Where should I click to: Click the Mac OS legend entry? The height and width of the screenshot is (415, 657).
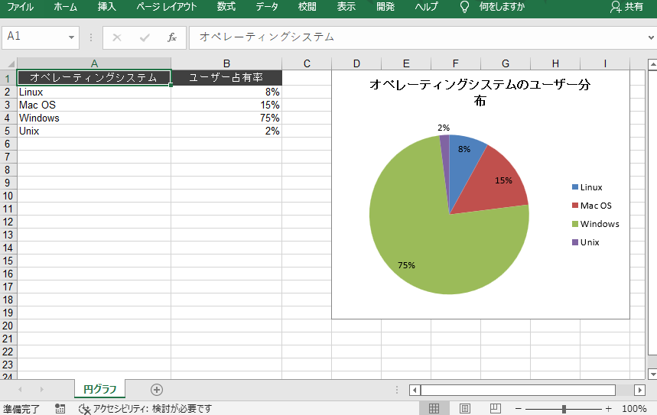tap(592, 206)
